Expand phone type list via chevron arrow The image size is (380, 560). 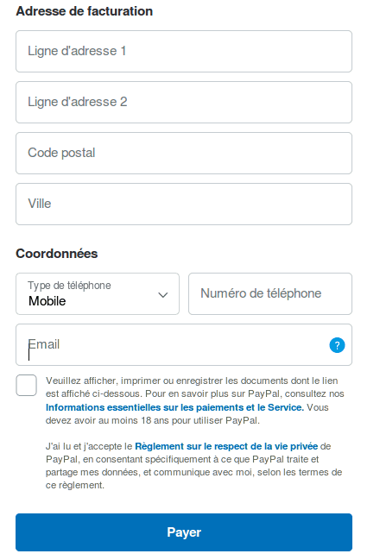pos(163,295)
